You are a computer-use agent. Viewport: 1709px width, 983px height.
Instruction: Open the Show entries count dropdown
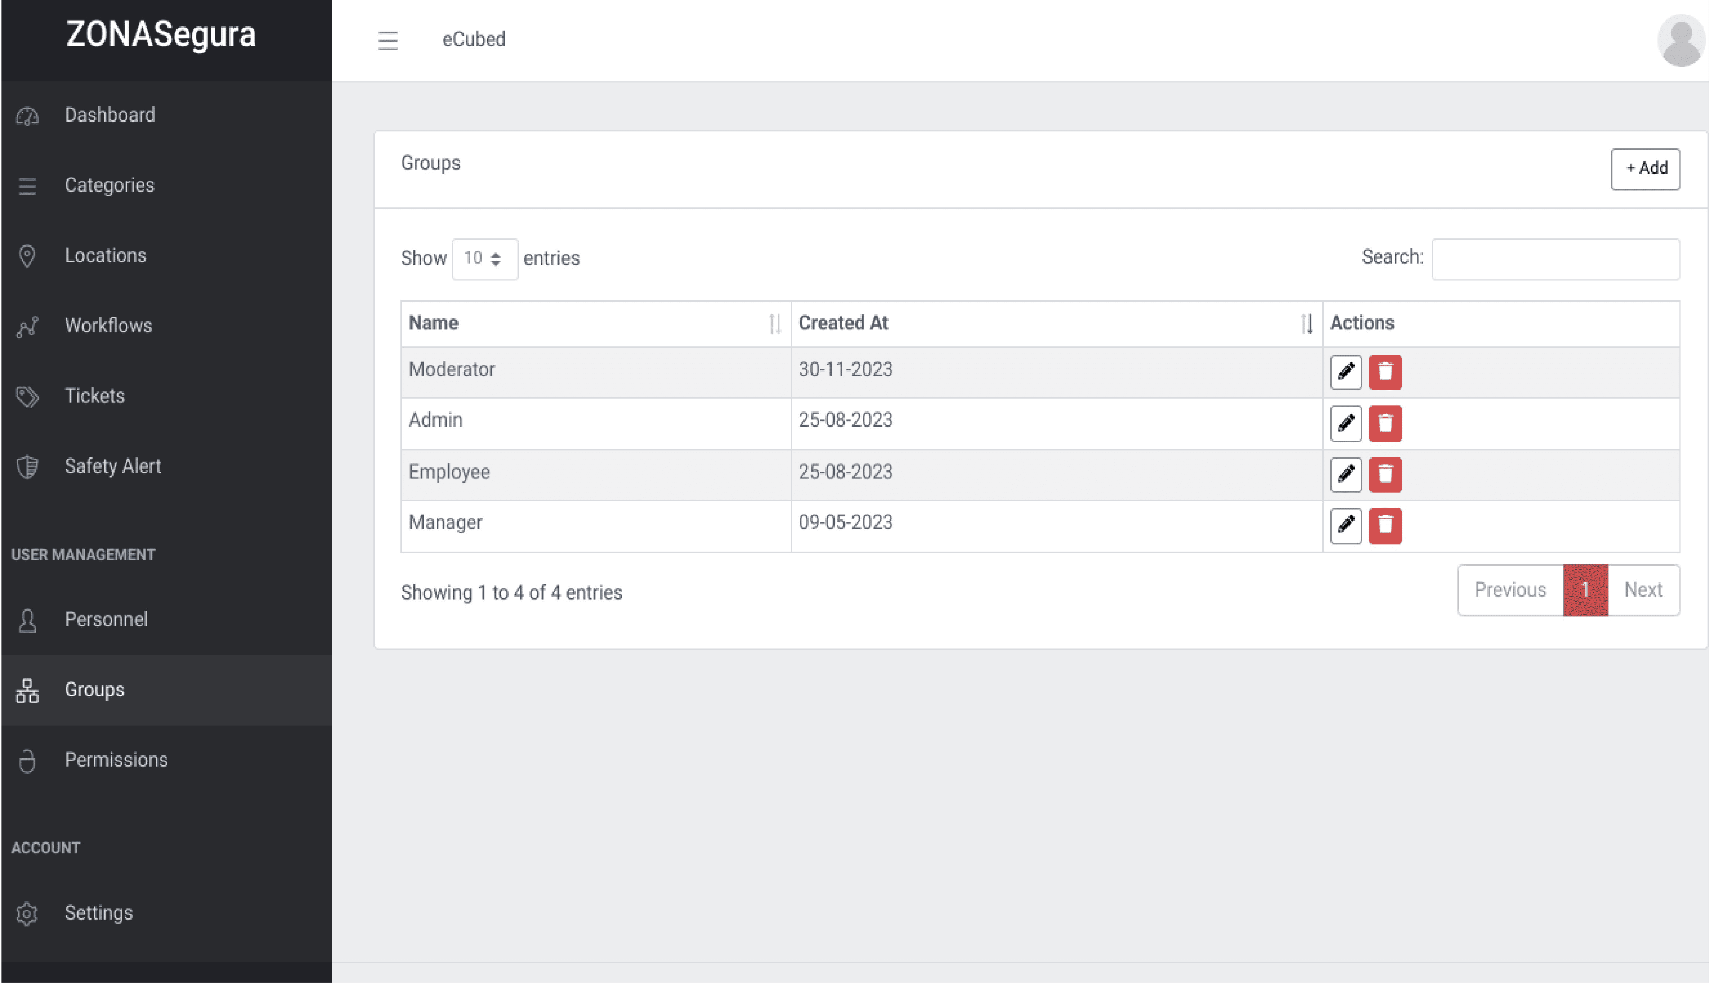(x=484, y=259)
